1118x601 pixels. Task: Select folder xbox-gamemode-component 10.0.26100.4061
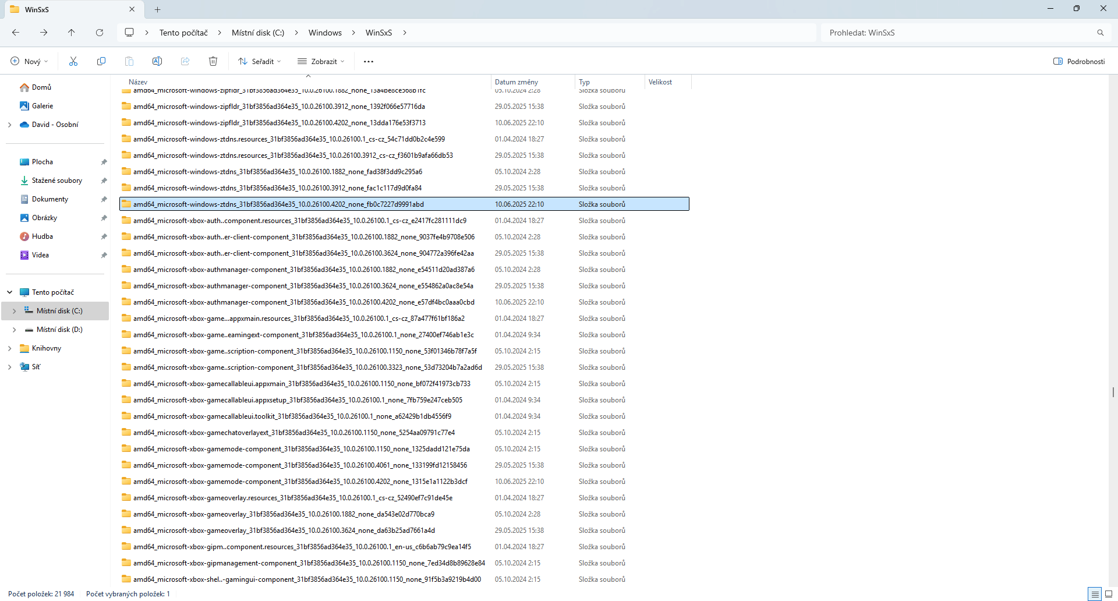(x=404, y=465)
